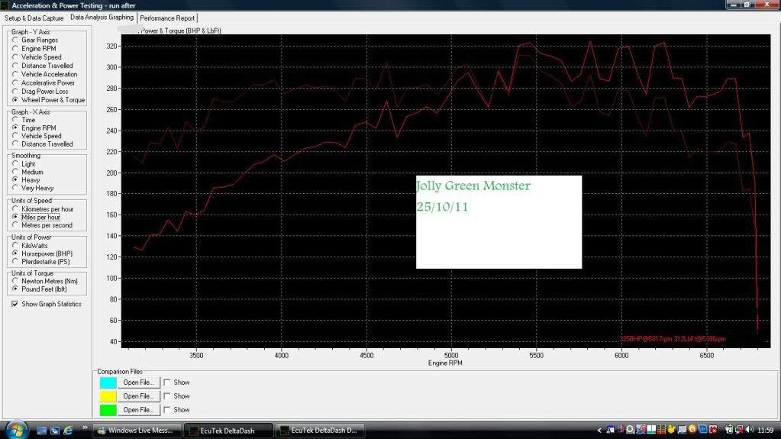
Task: Show hidden system tray icons arrow
Action: point(599,431)
